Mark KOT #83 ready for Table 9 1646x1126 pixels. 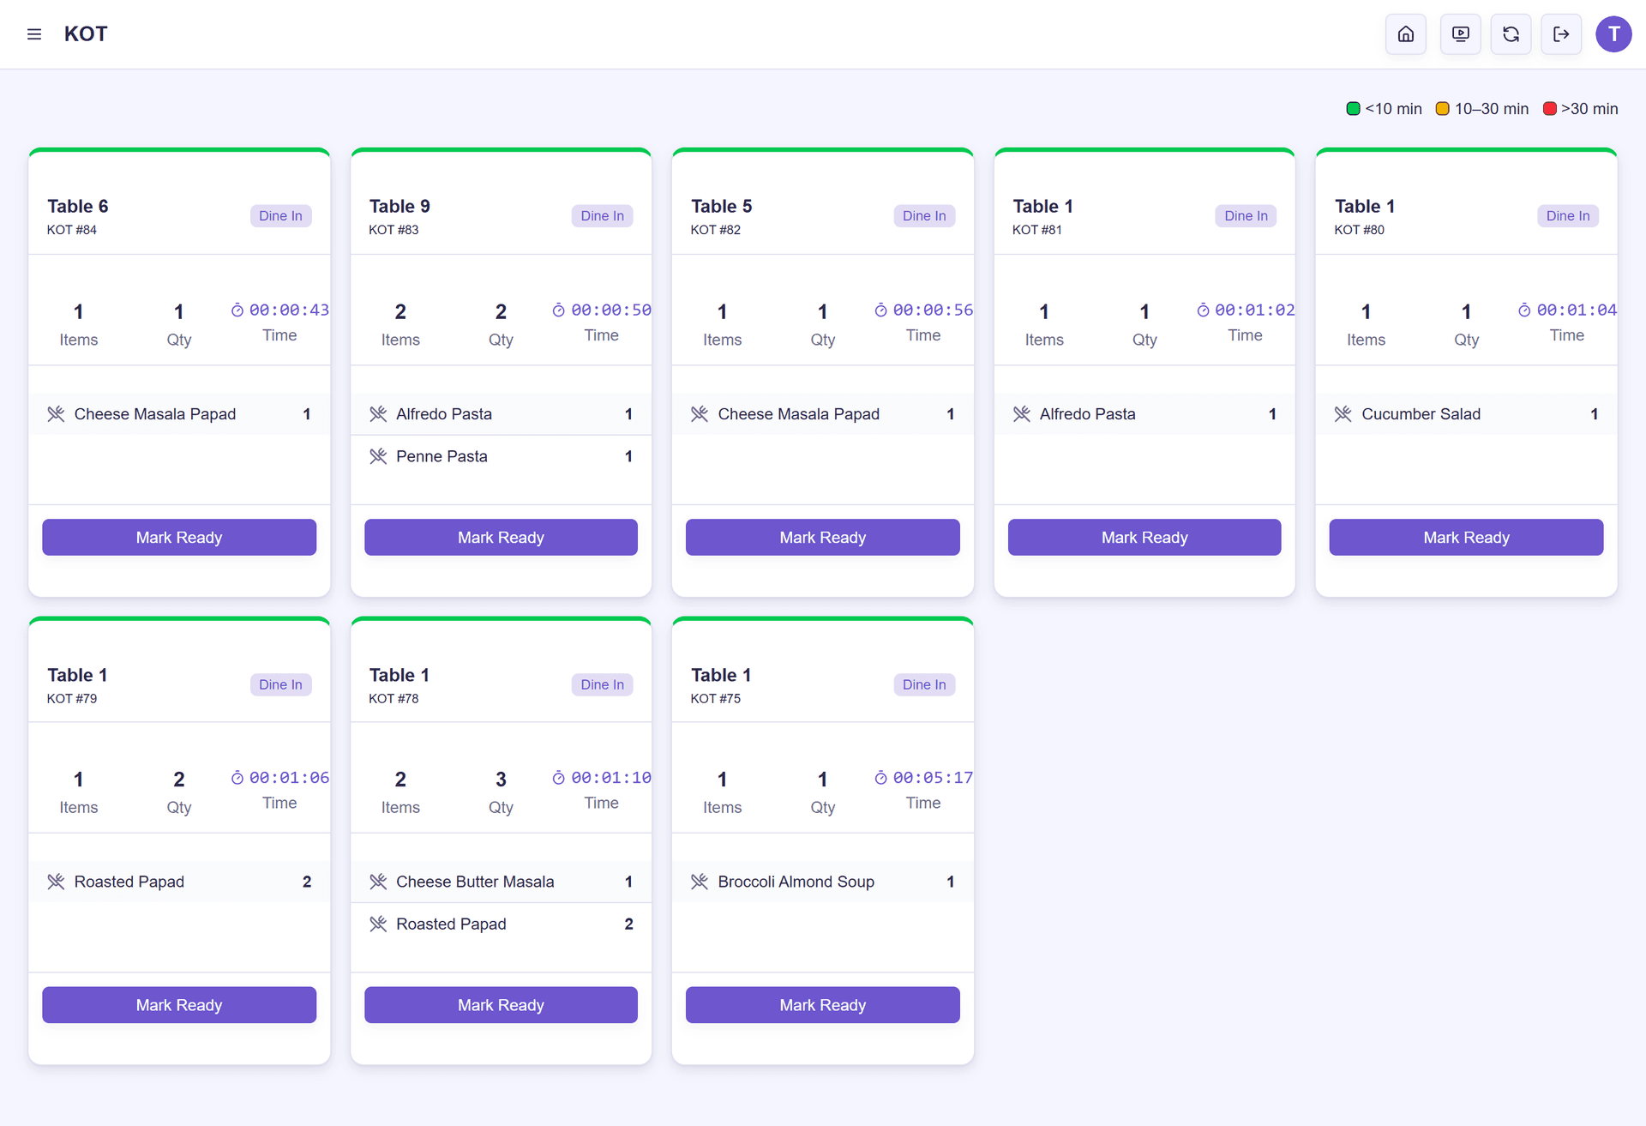(501, 538)
